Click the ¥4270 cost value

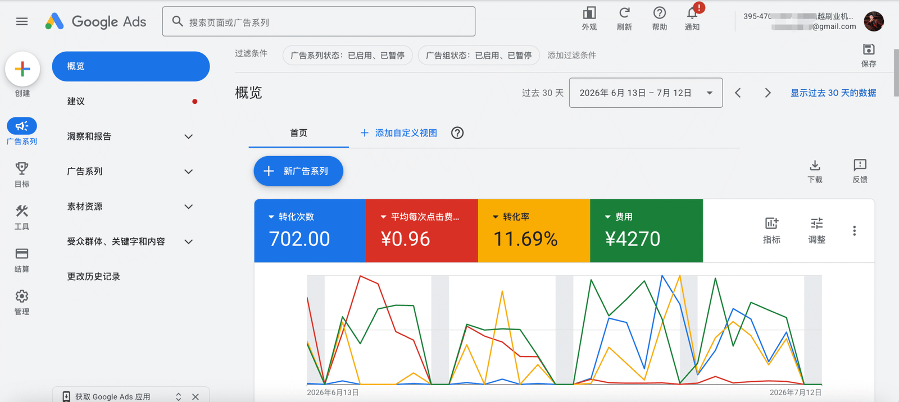tap(633, 239)
